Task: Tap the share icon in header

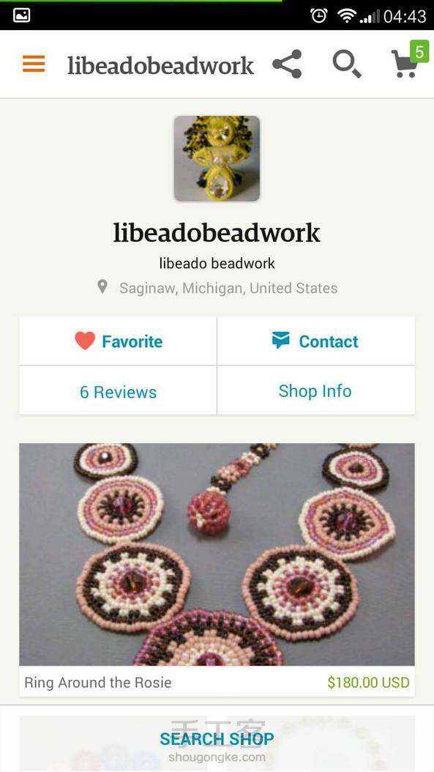Action: [287, 64]
